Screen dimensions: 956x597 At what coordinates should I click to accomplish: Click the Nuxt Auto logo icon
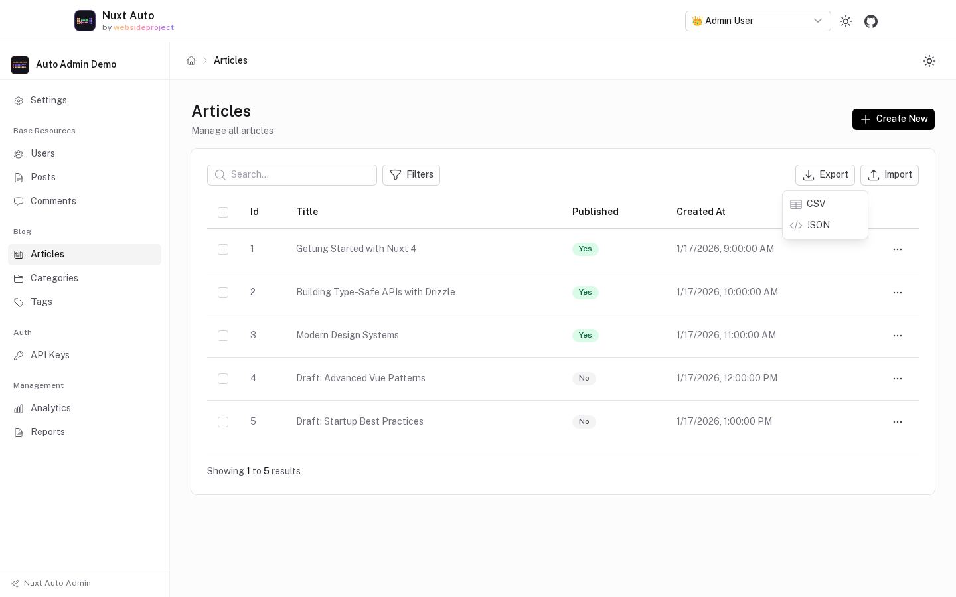pos(85,21)
